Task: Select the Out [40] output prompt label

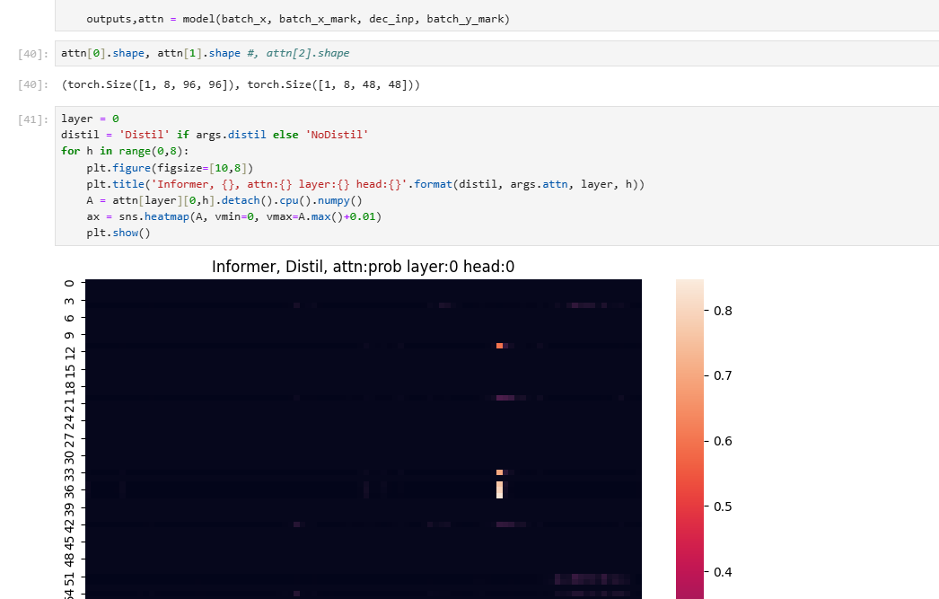Action: click(33, 84)
